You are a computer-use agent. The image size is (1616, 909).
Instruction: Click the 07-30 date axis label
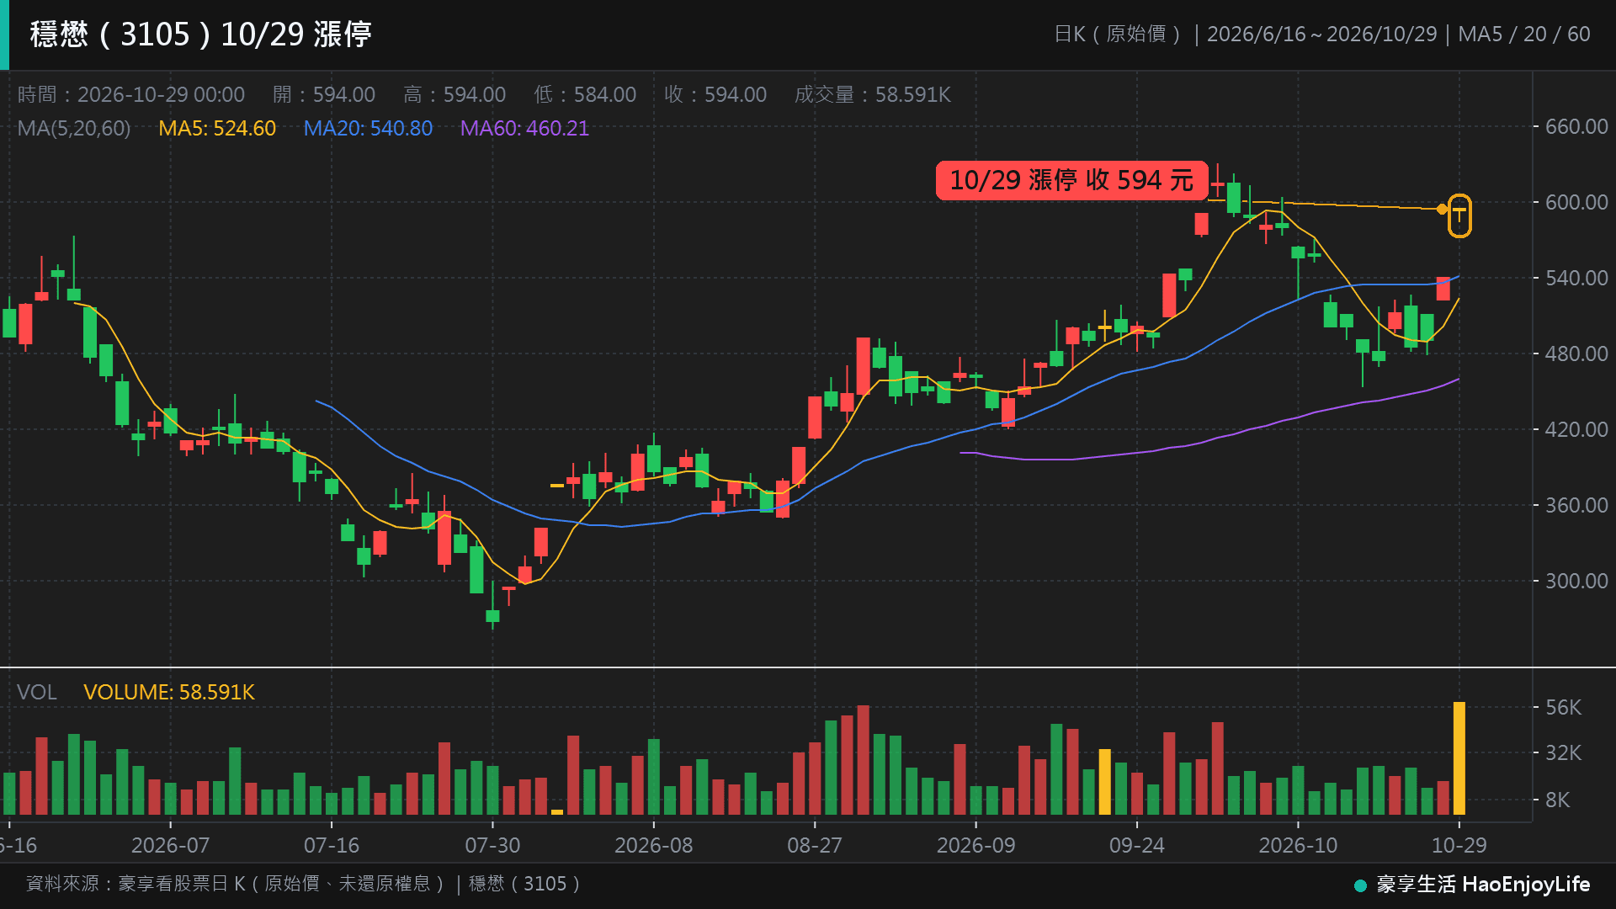492,845
